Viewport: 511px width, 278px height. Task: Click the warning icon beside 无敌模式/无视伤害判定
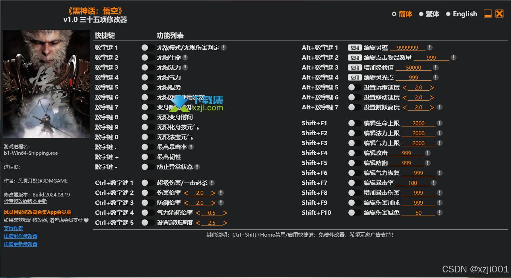224,47
